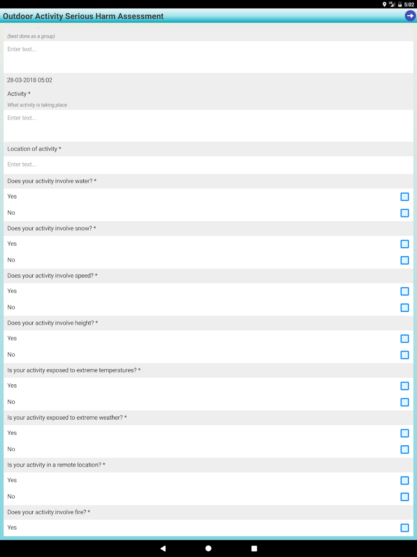The width and height of the screenshot is (417, 557).
Task: Tick No for activity involving speed
Action: 405,308
